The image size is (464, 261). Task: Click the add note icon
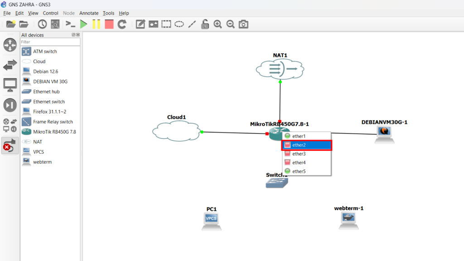[140, 24]
